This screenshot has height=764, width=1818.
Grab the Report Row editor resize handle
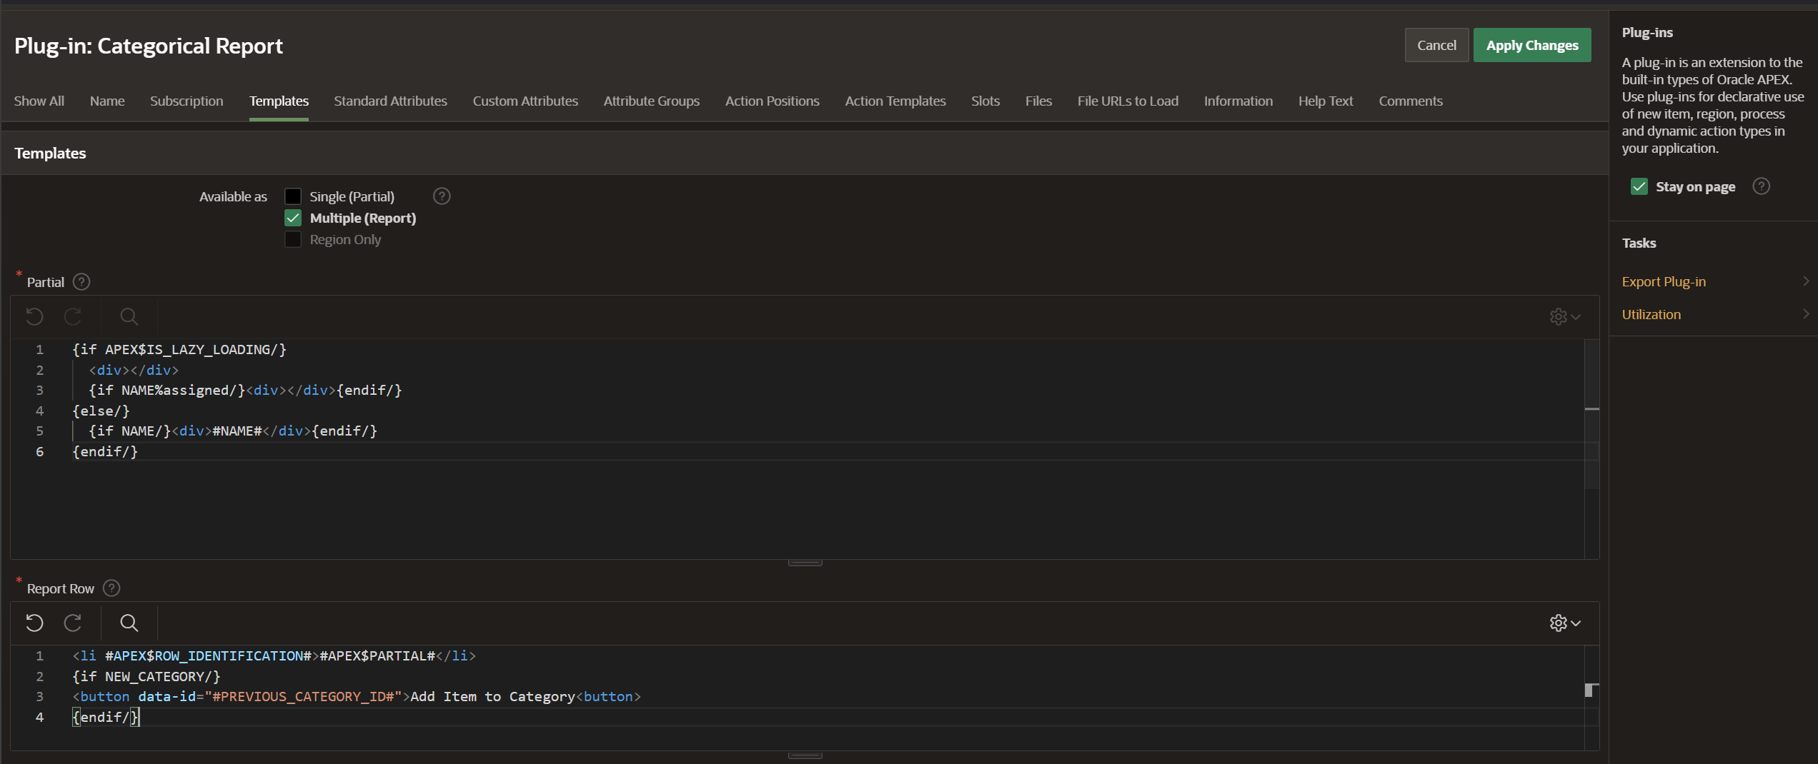point(805,755)
